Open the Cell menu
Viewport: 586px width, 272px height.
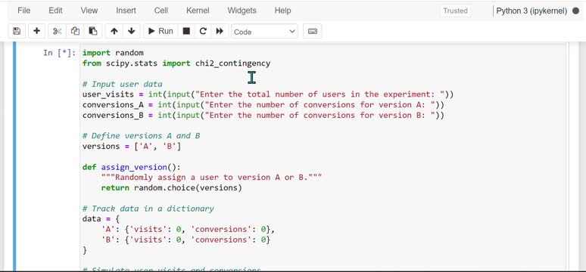pyautogui.click(x=161, y=11)
